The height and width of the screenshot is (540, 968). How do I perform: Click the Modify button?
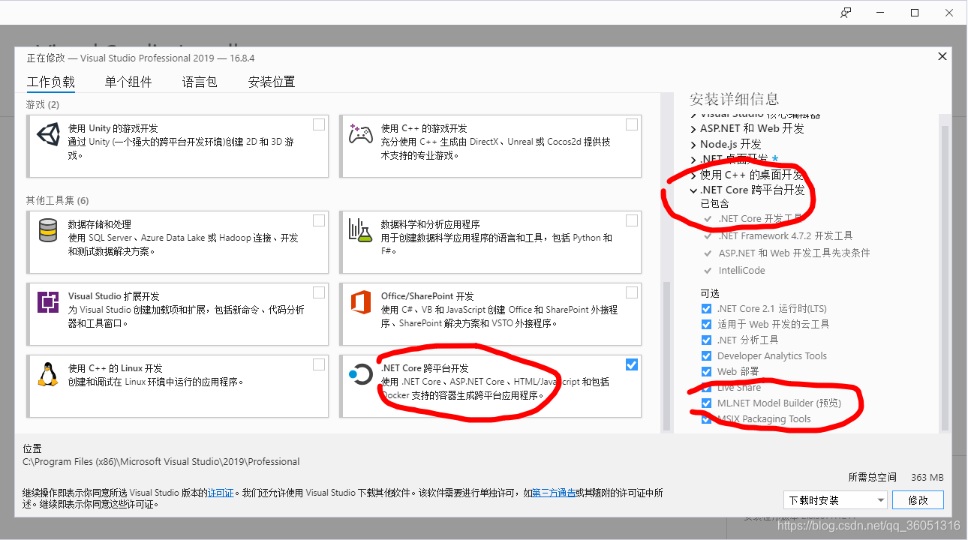coord(918,500)
